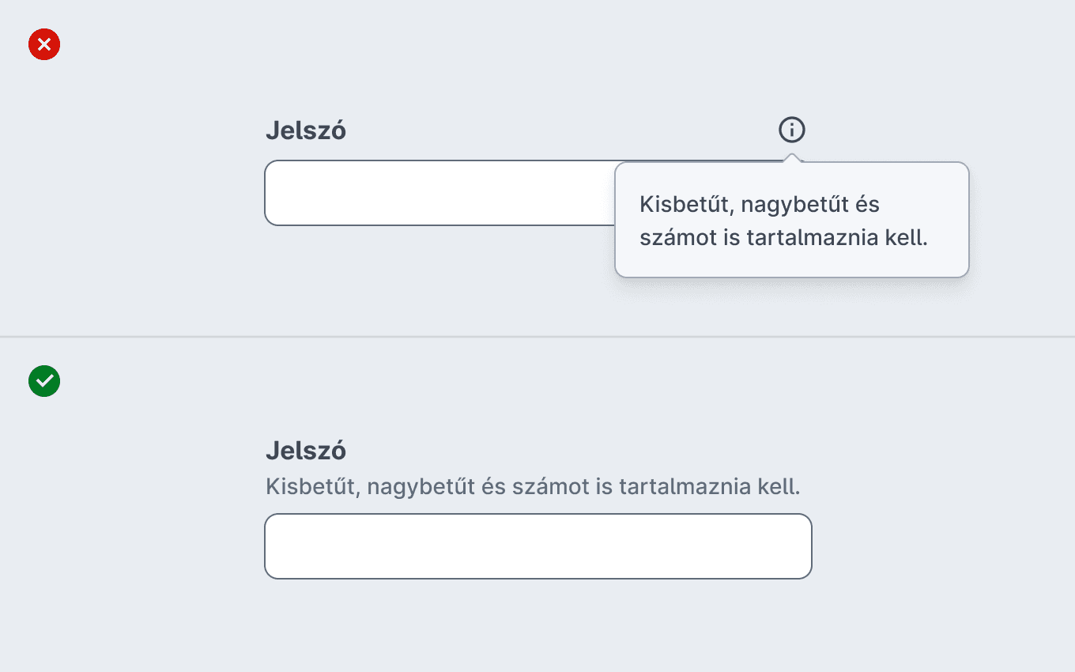This screenshot has width=1075, height=672.
Task: Click the word 'nagybetűt' in the lower helper text
Action: point(421,487)
